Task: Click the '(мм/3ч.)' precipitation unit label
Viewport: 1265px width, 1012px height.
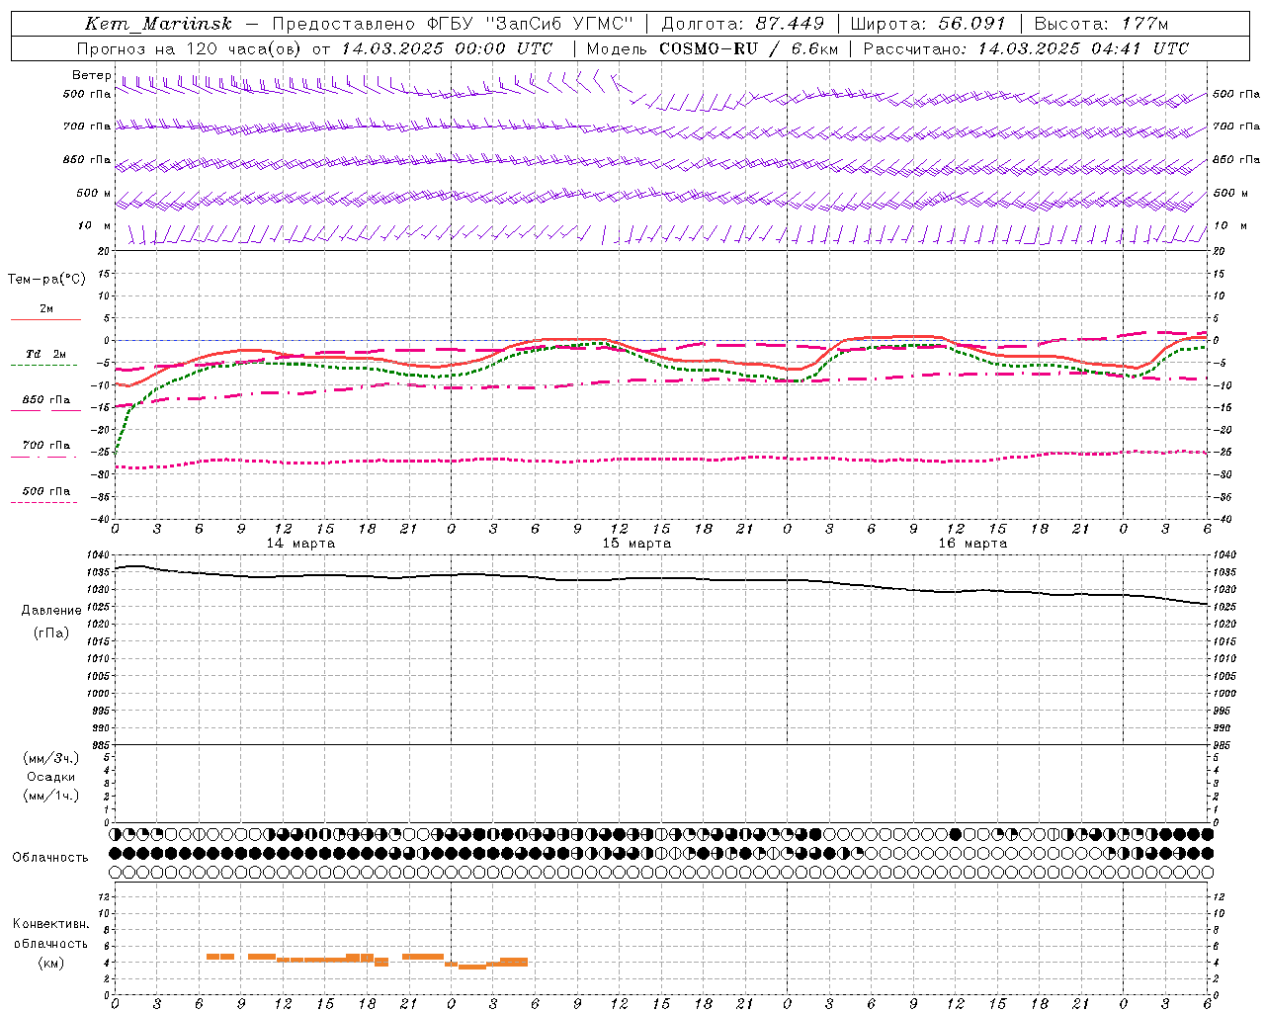Action: click(50, 758)
